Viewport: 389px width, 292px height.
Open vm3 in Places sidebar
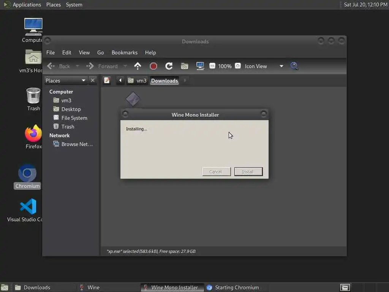pyautogui.click(x=63, y=100)
